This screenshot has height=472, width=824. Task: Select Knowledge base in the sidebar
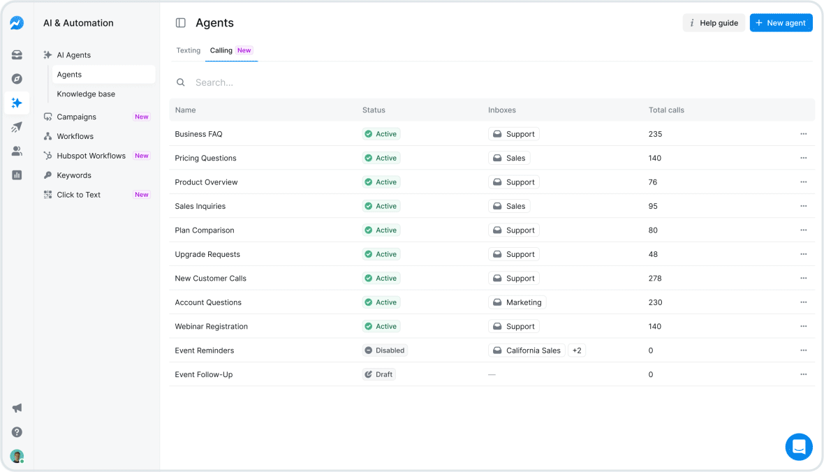click(x=85, y=94)
